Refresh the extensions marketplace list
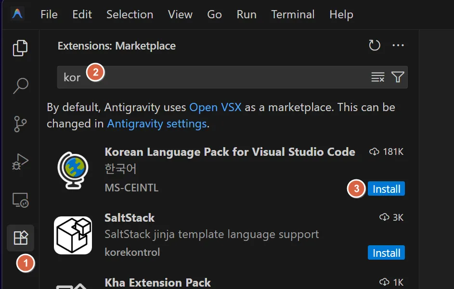Viewport: 454px width, 289px height. click(x=375, y=45)
